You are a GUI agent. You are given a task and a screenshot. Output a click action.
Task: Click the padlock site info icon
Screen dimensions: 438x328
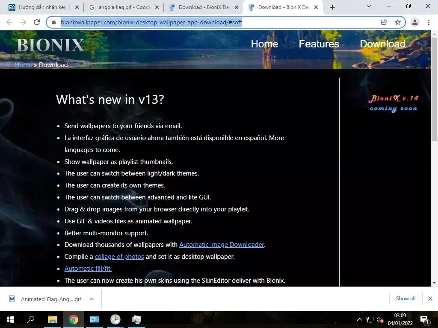(54, 22)
